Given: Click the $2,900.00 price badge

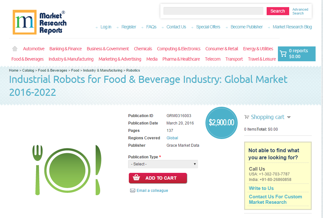Looking at the screenshot, I should 221,123.
